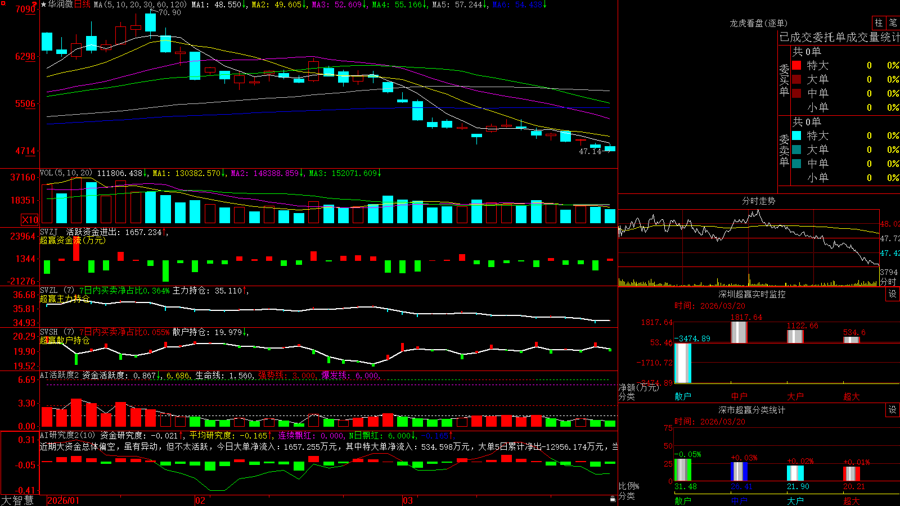Click the 2026/01 date marker on timeline

(63, 500)
